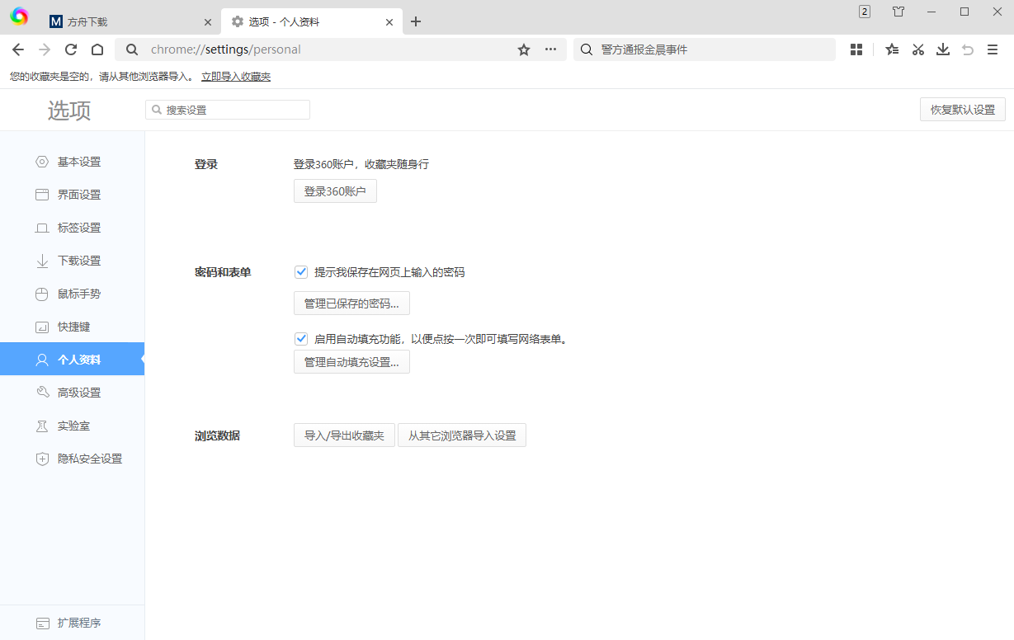Image resolution: width=1014 pixels, height=640 pixels.
Task: Disable the save password prompt checkbox
Action: [300, 271]
